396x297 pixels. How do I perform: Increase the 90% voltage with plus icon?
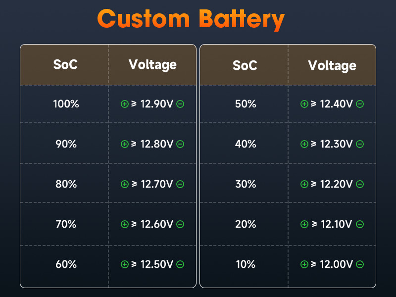[x=125, y=144]
